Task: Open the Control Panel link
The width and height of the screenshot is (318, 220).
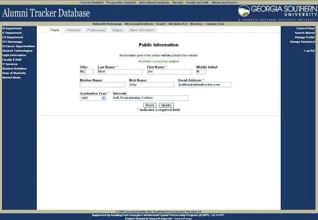Action: [305, 28]
